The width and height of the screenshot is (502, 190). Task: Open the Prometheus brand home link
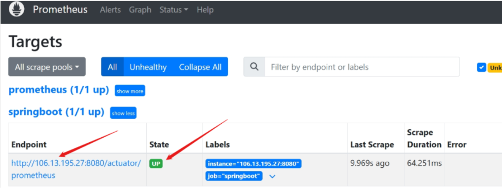coord(60,10)
